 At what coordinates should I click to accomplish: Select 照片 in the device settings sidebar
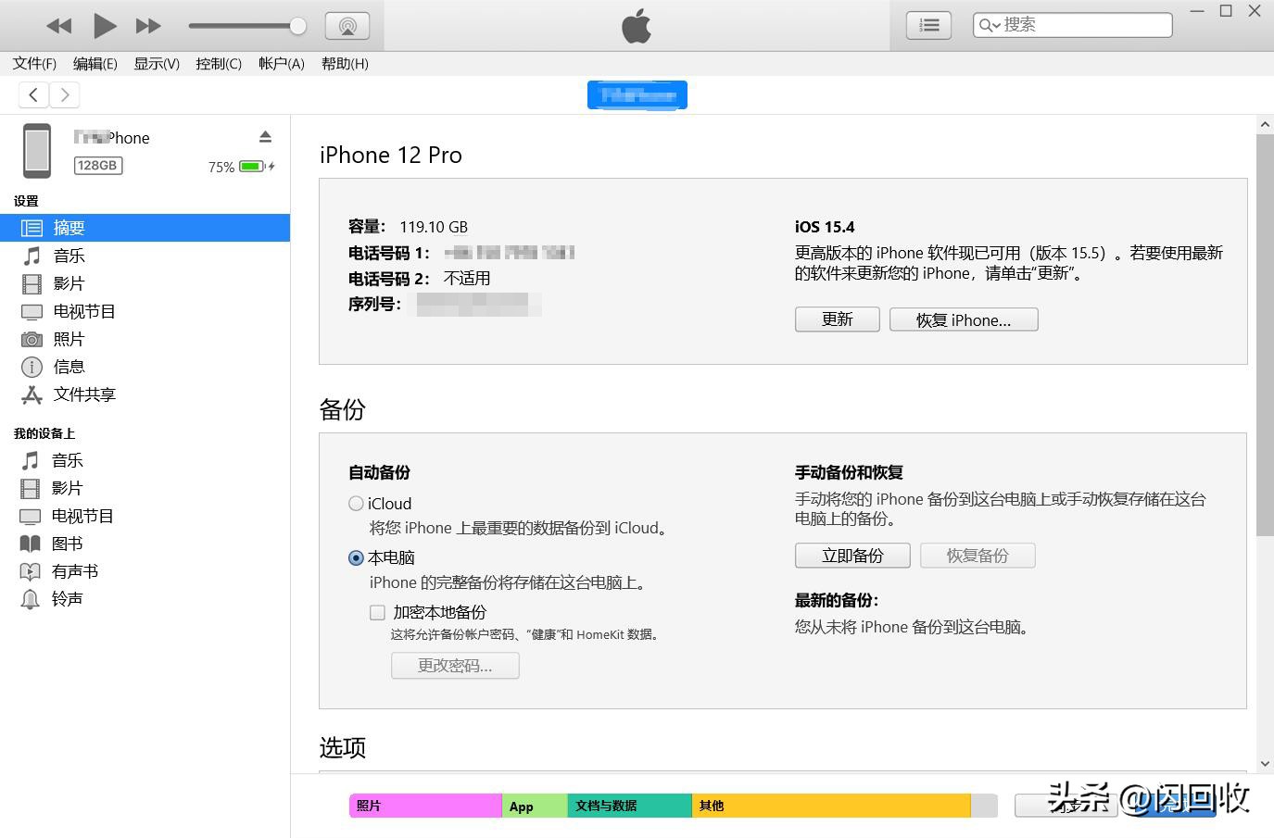pos(69,338)
